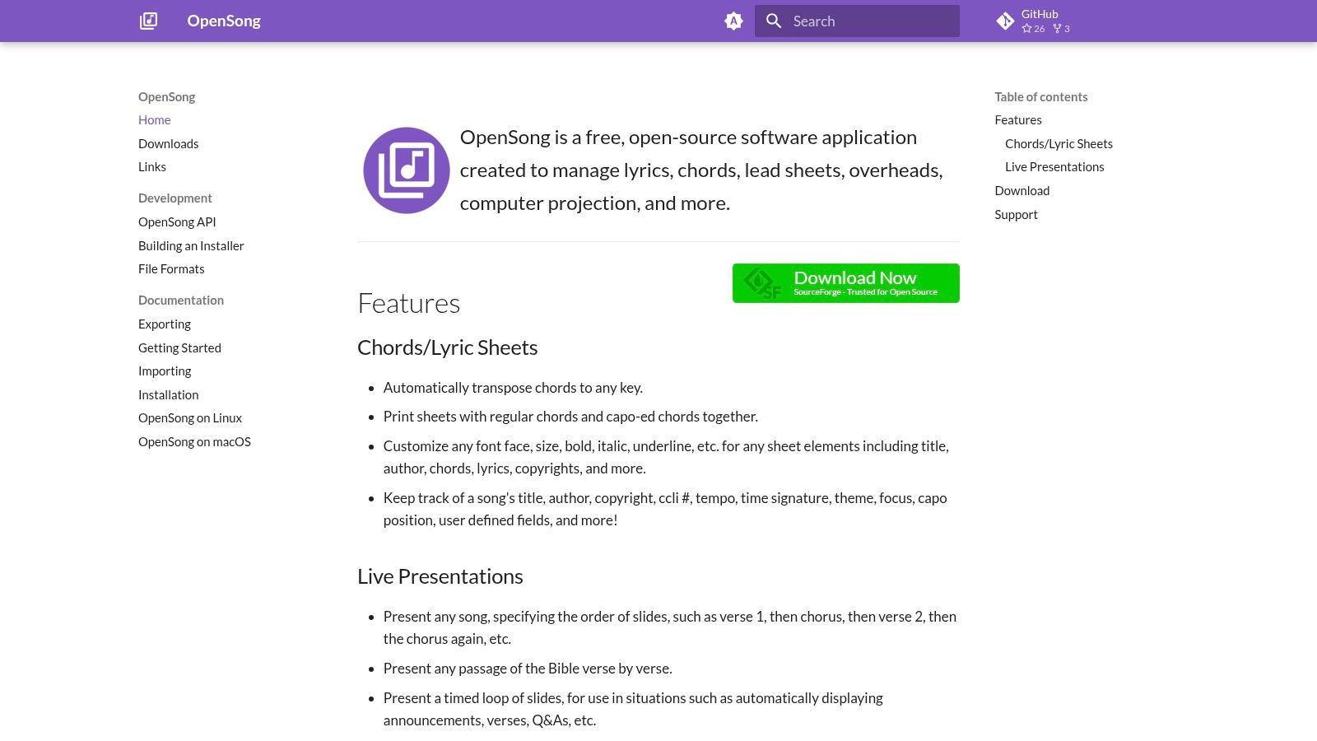Click the large purple OpenSong music icon

(x=407, y=170)
